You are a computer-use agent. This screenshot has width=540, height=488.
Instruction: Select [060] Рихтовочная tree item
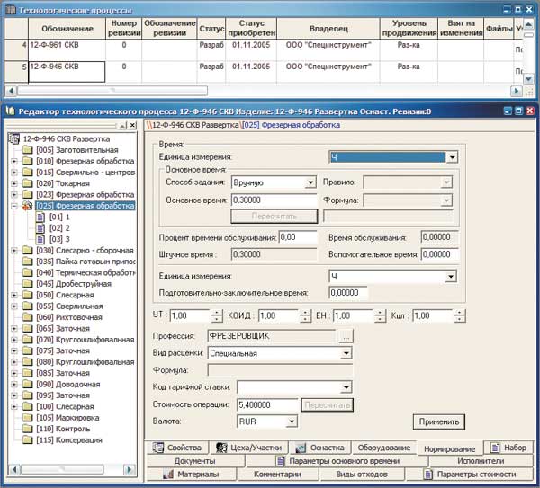(x=69, y=317)
